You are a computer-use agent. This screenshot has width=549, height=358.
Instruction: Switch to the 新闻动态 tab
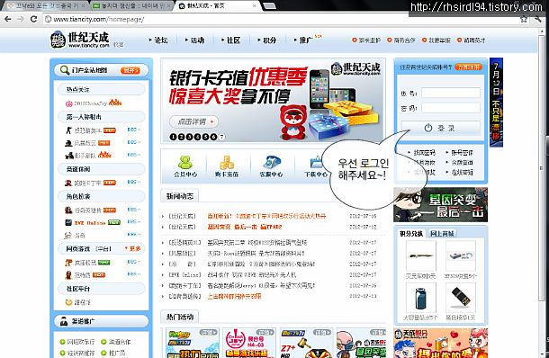[180, 196]
